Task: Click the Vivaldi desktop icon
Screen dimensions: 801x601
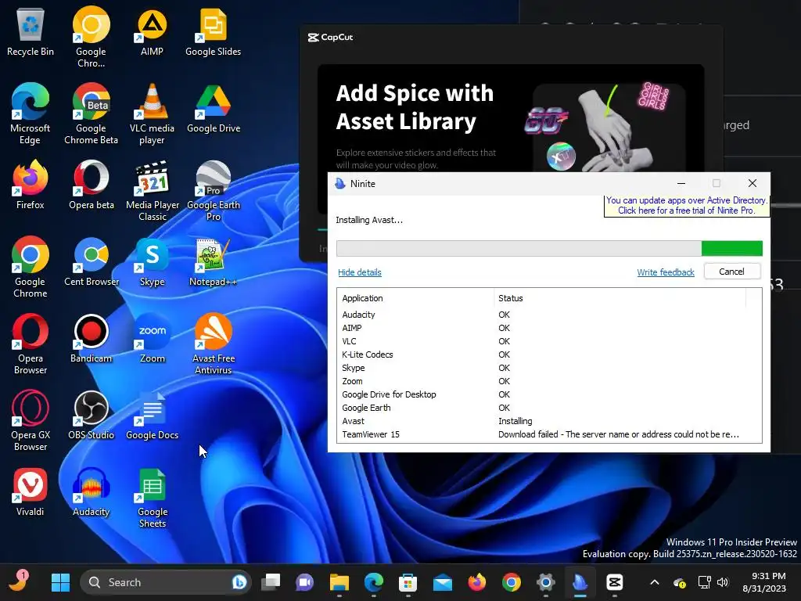Action: click(31, 493)
